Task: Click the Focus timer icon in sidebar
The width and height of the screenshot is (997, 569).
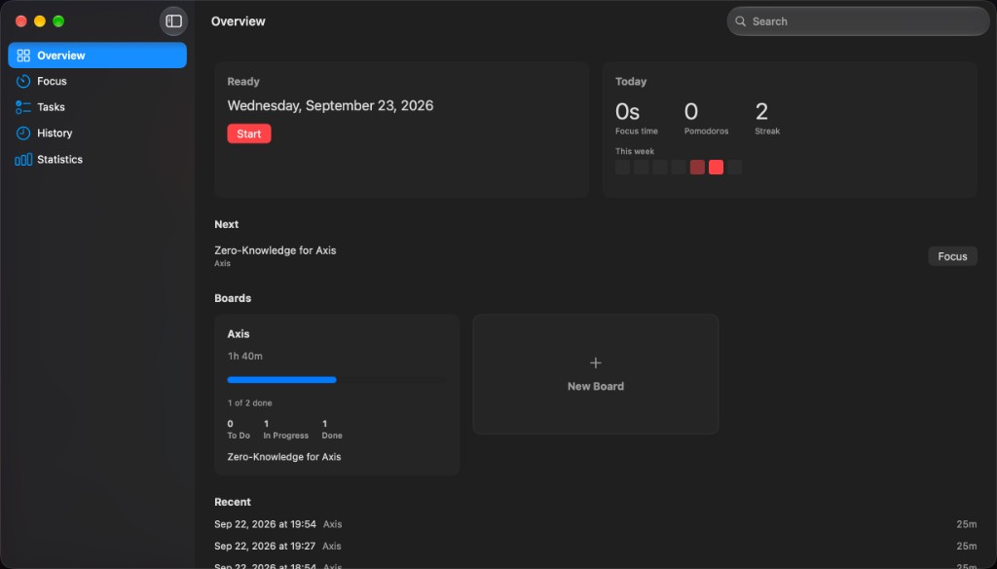Action: click(x=23, y=81)
